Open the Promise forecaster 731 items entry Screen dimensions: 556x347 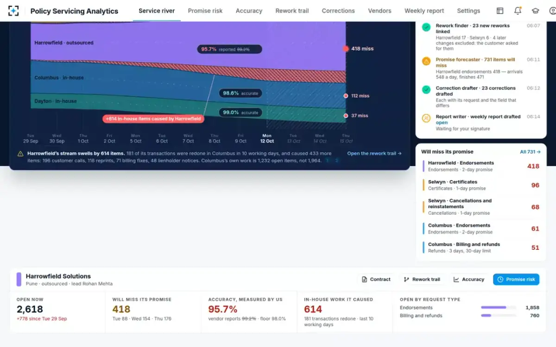[x=481, y=68]
